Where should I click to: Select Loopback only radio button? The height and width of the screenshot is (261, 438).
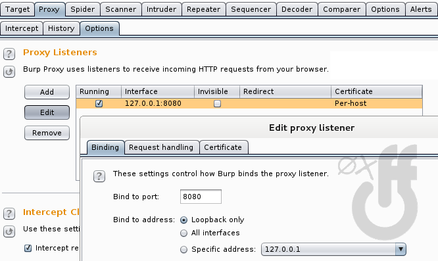pos(183,220)
